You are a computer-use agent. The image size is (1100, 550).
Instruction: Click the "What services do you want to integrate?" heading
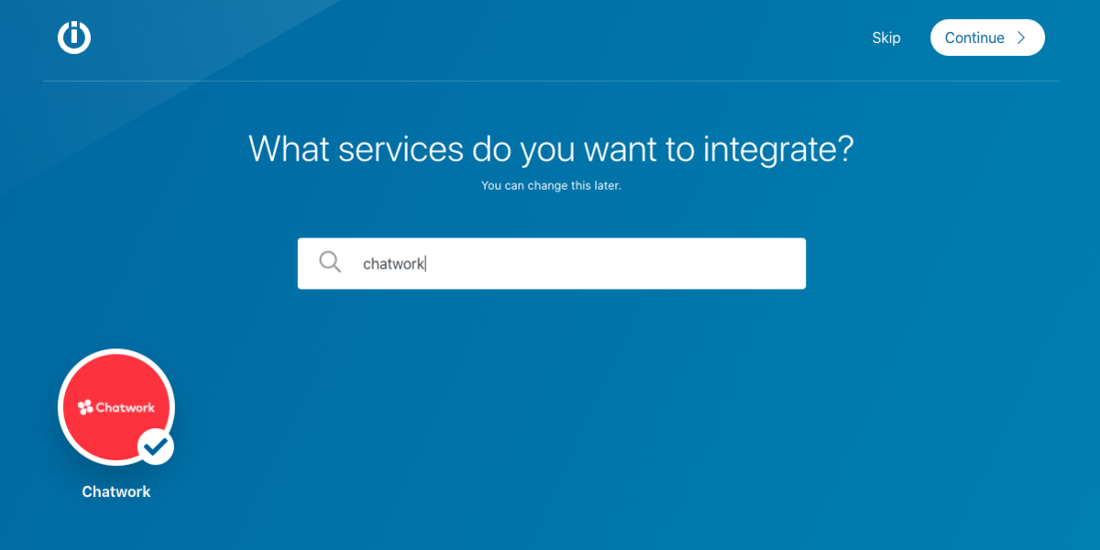[552, 148]
